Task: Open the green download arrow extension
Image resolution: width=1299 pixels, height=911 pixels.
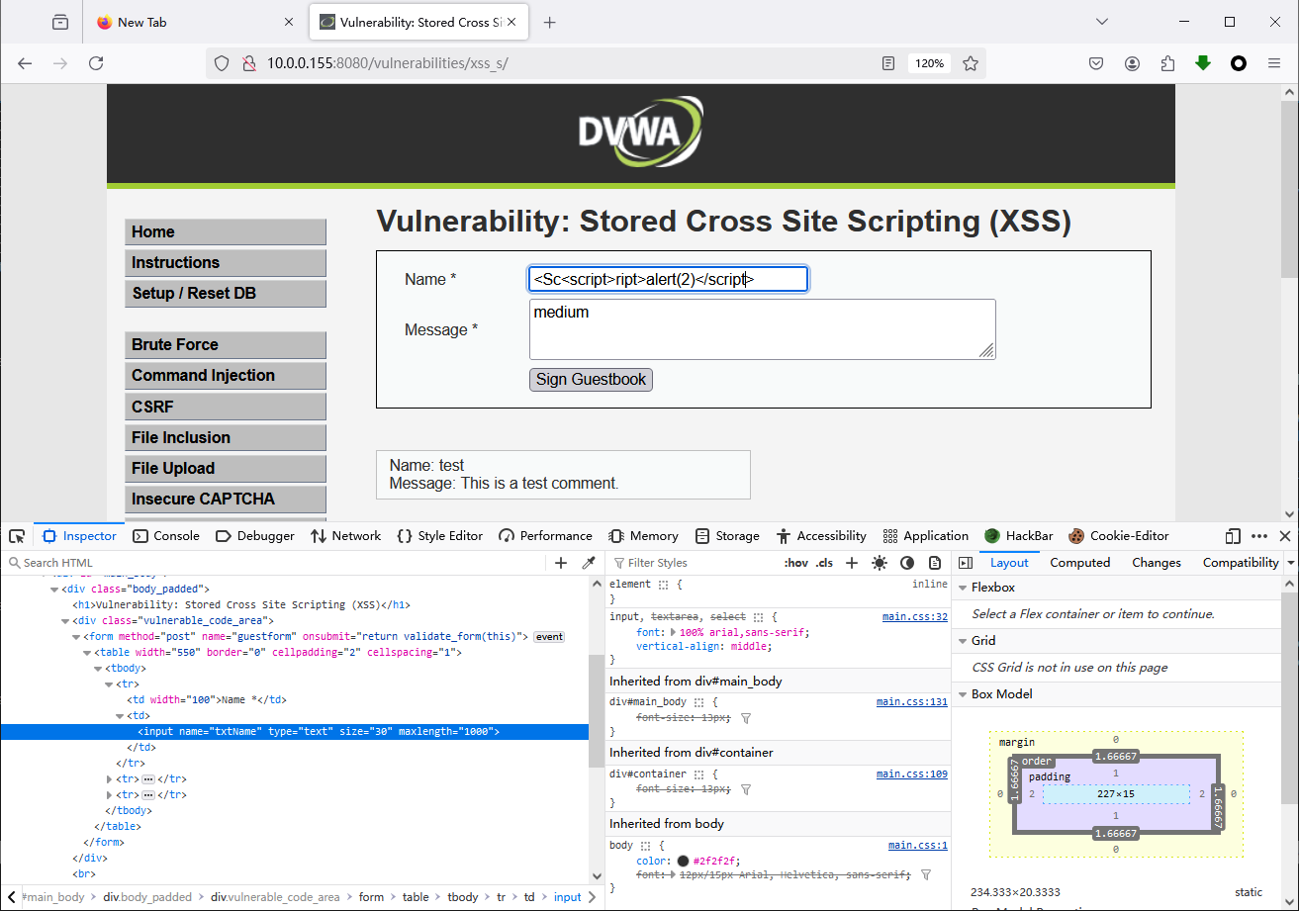Action: 1203,63
